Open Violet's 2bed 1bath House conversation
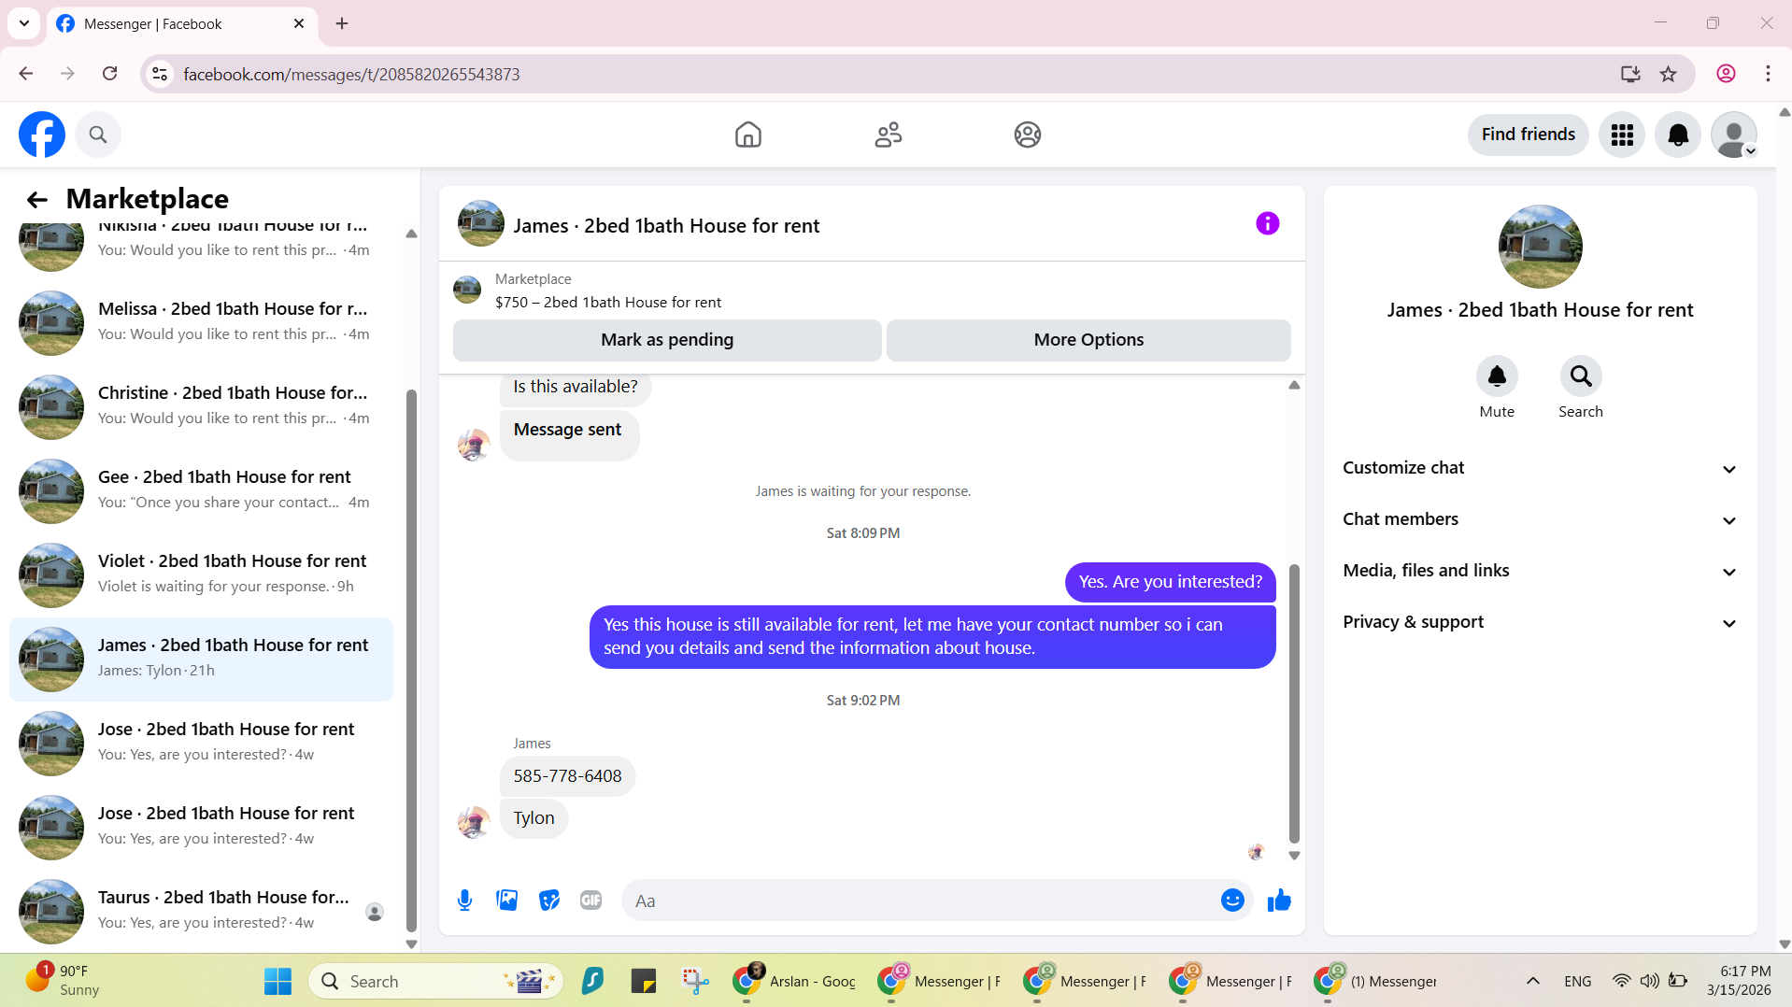 coord(201,574)
